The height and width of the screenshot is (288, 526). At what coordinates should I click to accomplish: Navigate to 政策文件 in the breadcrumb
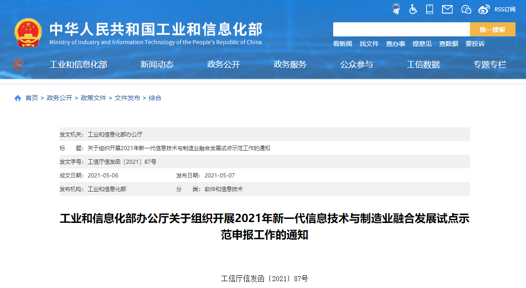(x=93, y=98)
